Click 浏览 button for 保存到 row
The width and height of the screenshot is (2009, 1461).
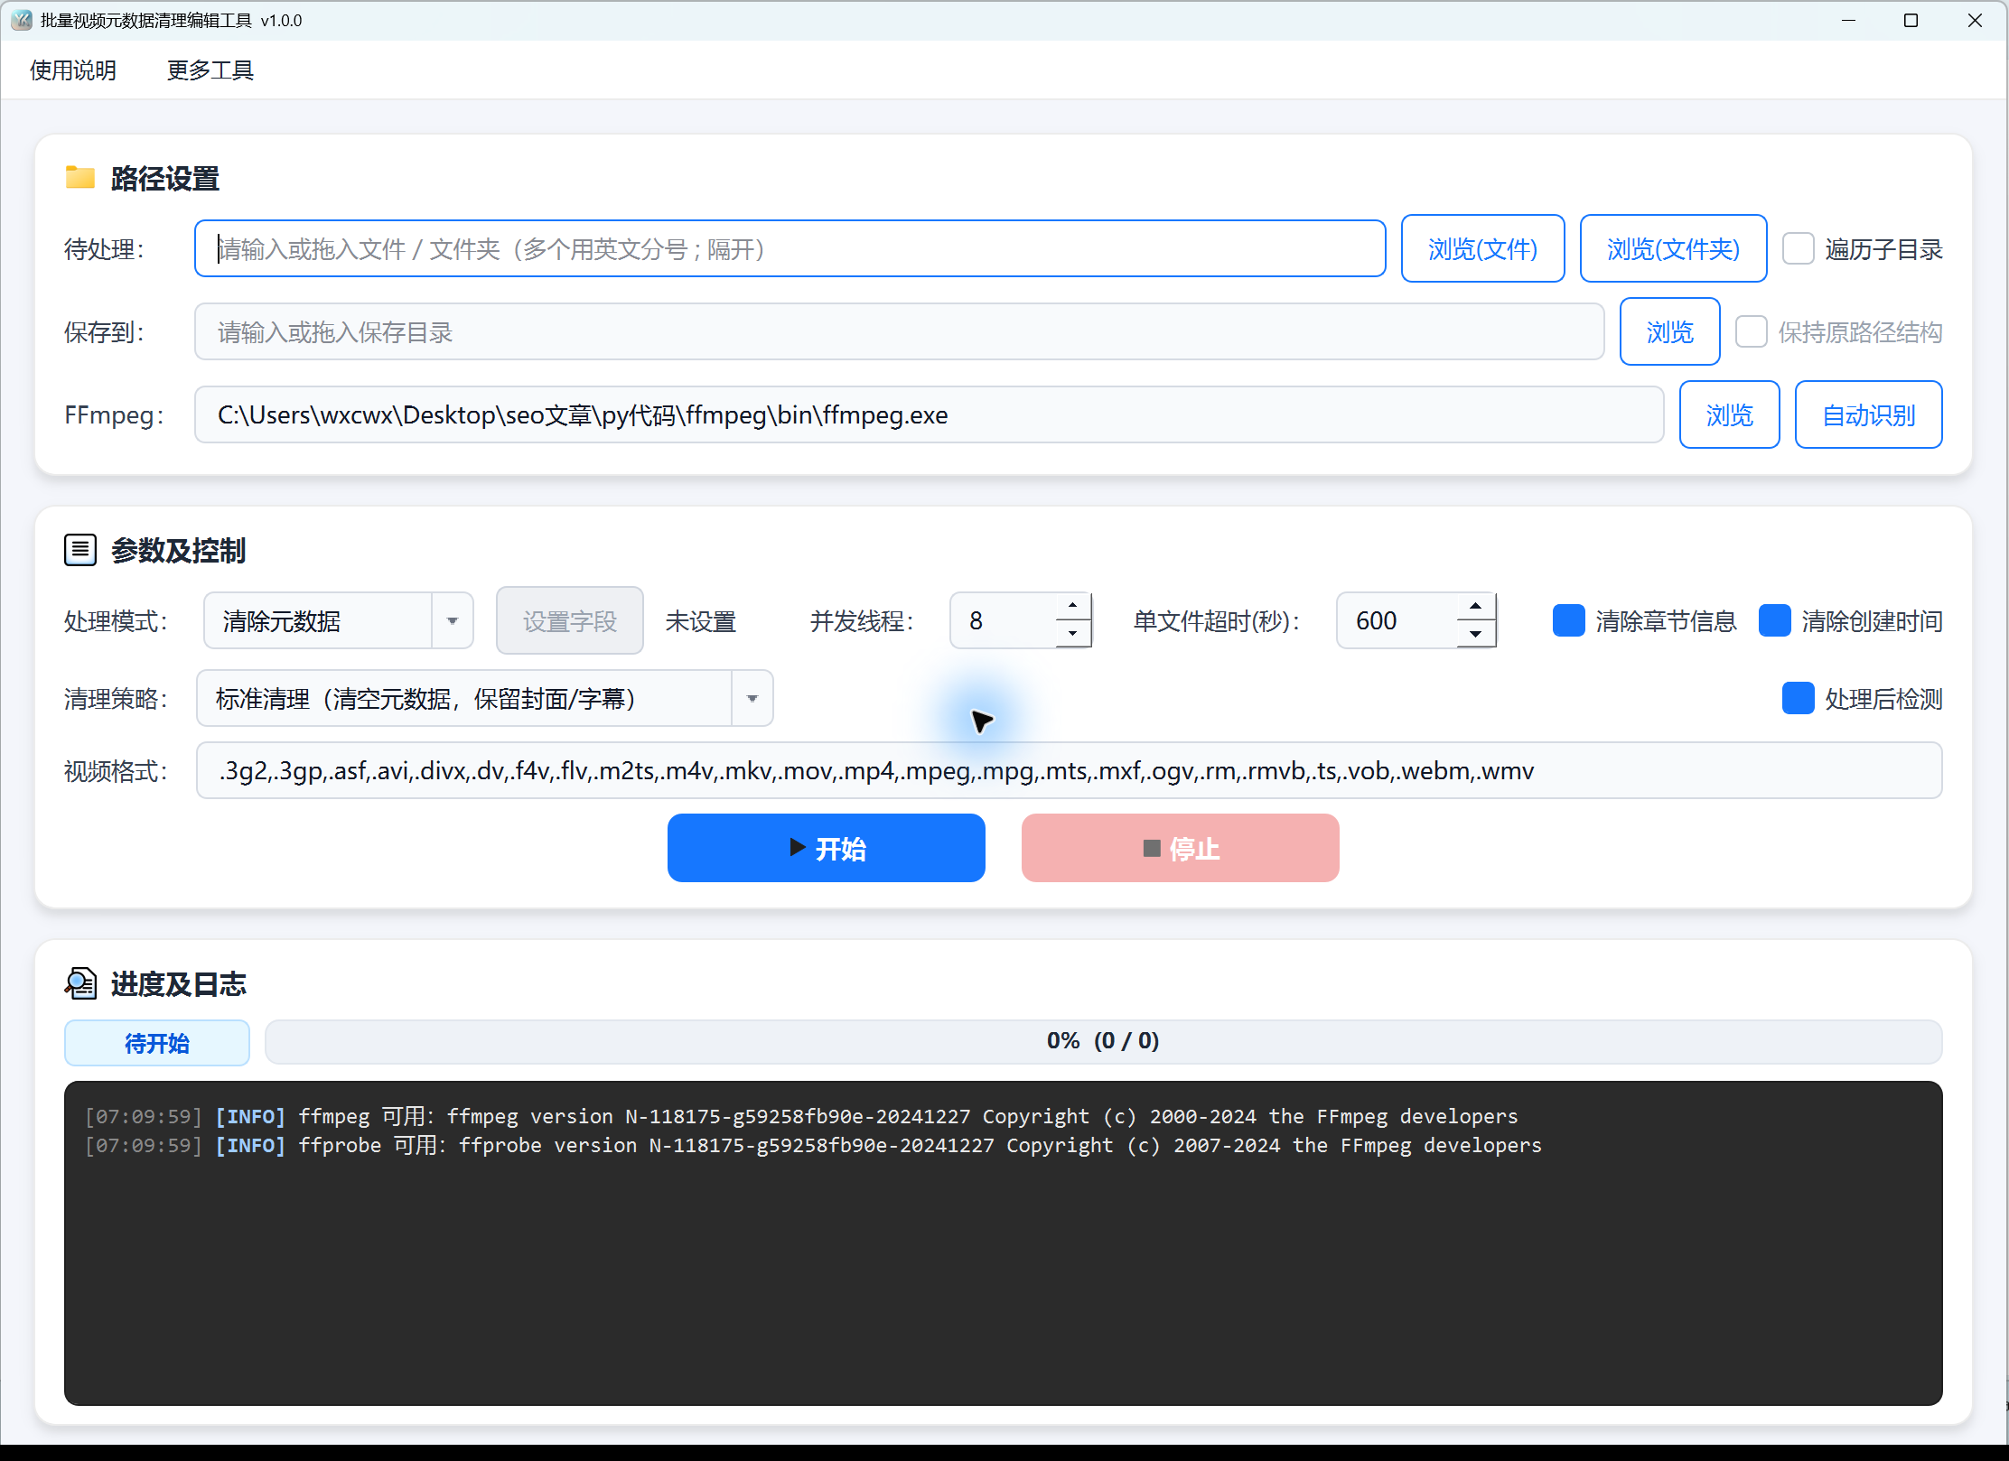1669,331
